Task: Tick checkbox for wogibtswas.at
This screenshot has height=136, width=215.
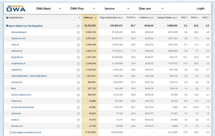Action: pyautogui.click(x=78, y=64)
